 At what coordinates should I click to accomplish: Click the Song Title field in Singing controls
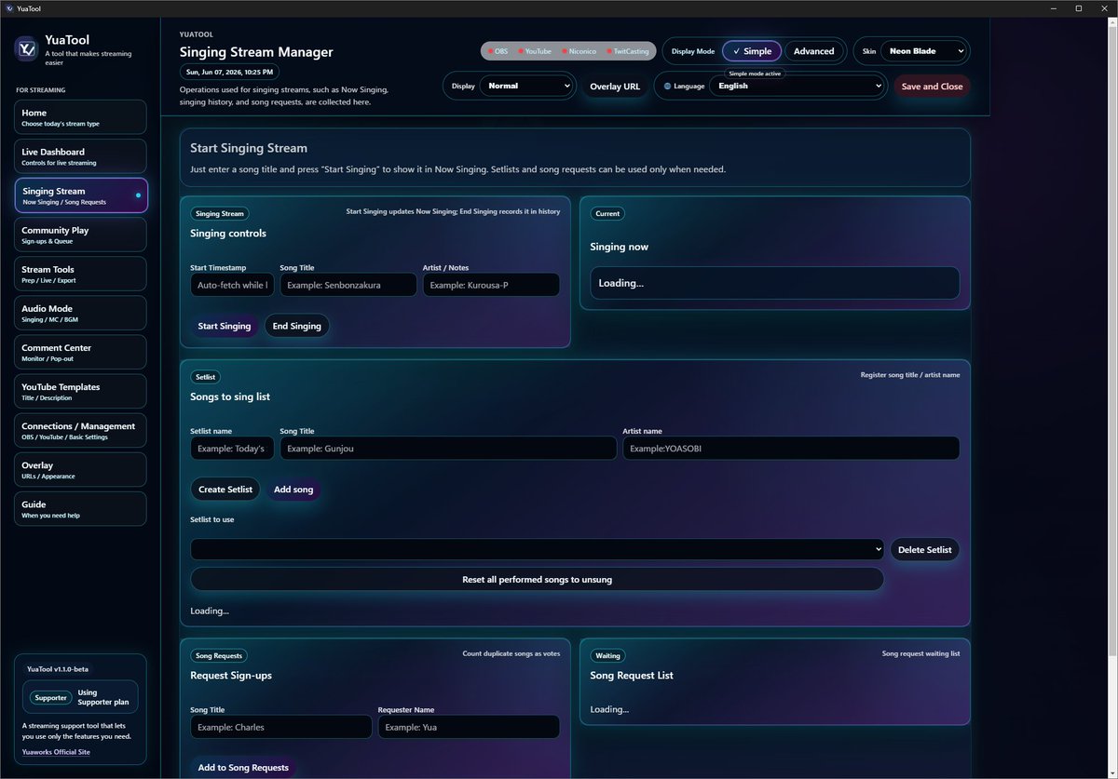[348, 285]
